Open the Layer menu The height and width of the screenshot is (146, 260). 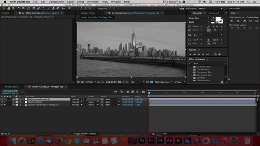[70, 2]
